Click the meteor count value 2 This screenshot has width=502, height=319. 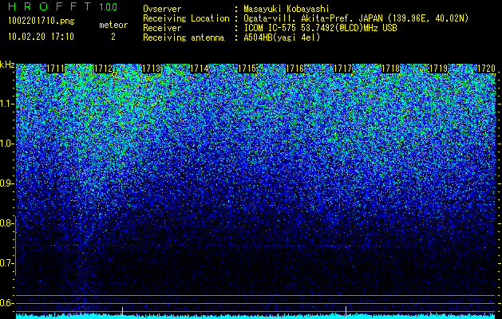click(x=113, y=37)
